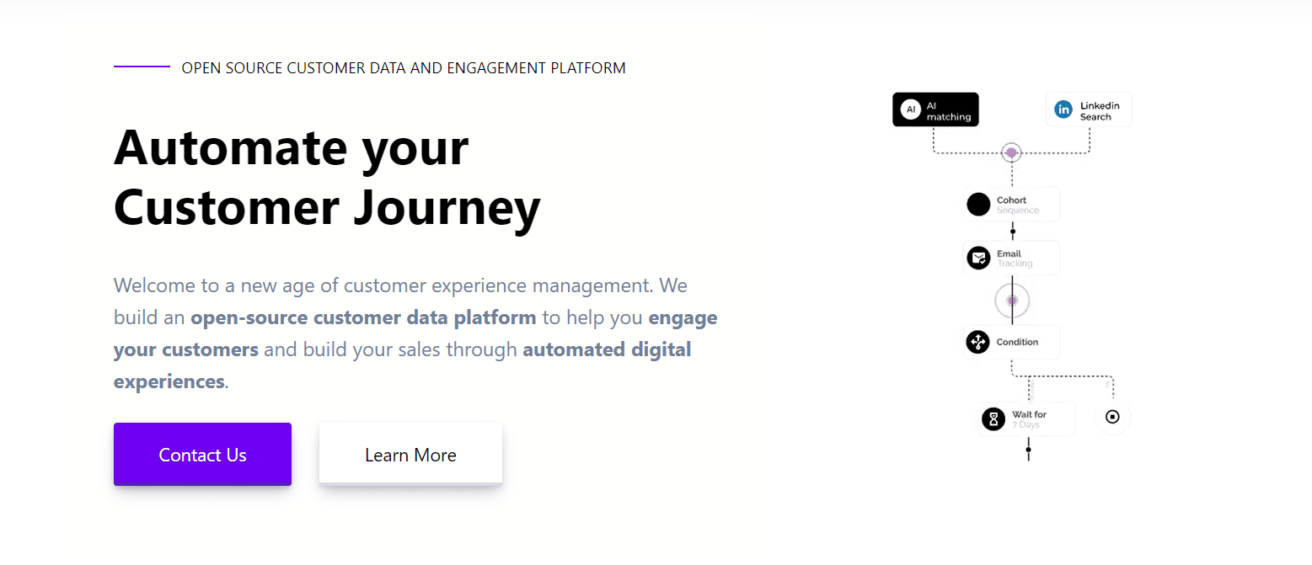Click the Contact Us button
This screenshot has height=565, width=1312.
click(x=202, y=454)
